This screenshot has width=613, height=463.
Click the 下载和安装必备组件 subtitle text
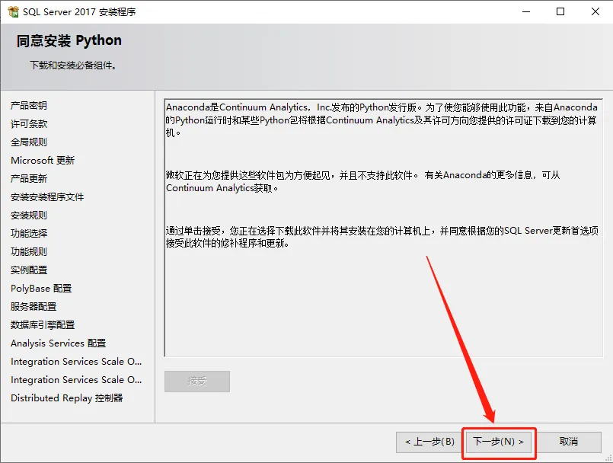tap(74, 65)
